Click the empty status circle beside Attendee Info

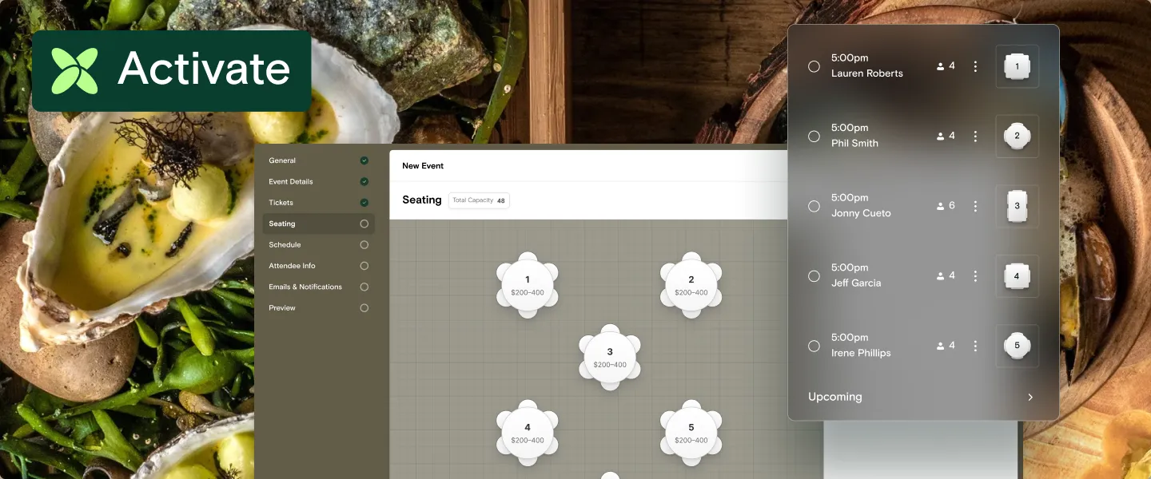tap(364, 266)
